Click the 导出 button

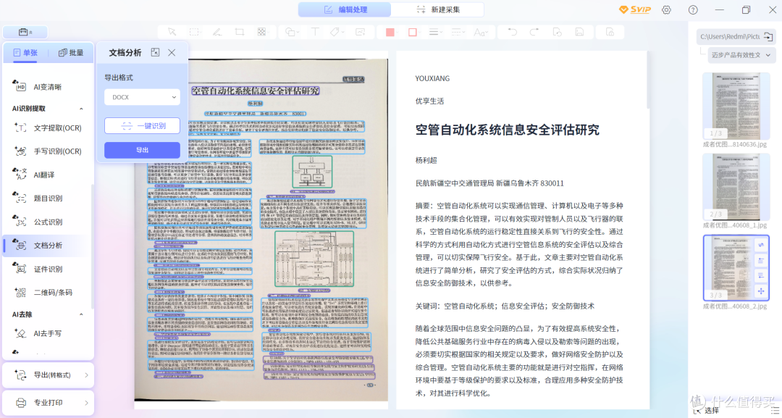click(142, 150)
